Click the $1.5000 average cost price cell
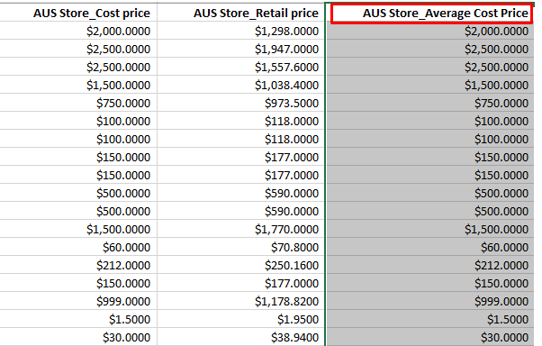Image resolution: width=542 pixels, height=346 pixels. [x=429, y=319]
